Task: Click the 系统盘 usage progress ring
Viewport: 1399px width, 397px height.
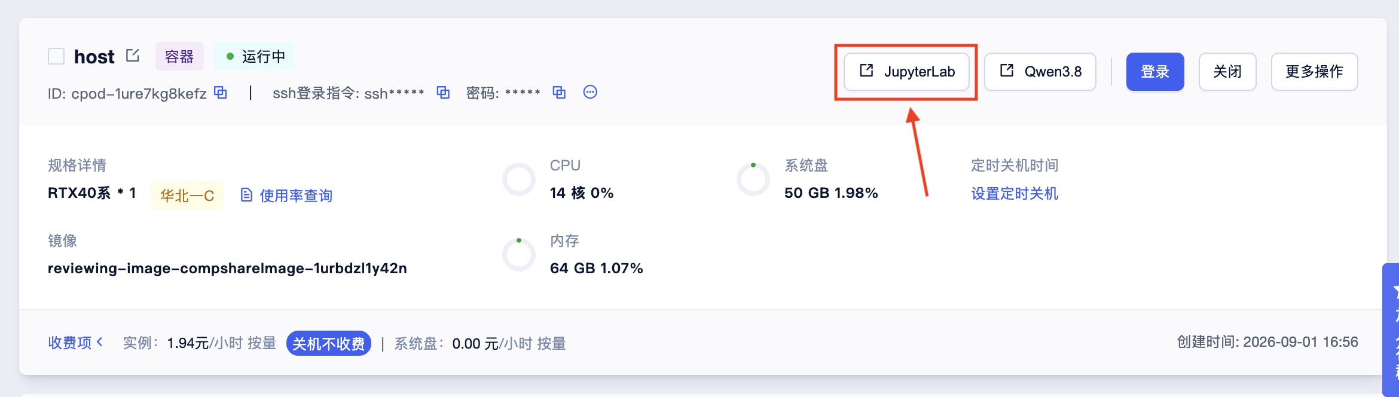Action: tap(753, 179)
